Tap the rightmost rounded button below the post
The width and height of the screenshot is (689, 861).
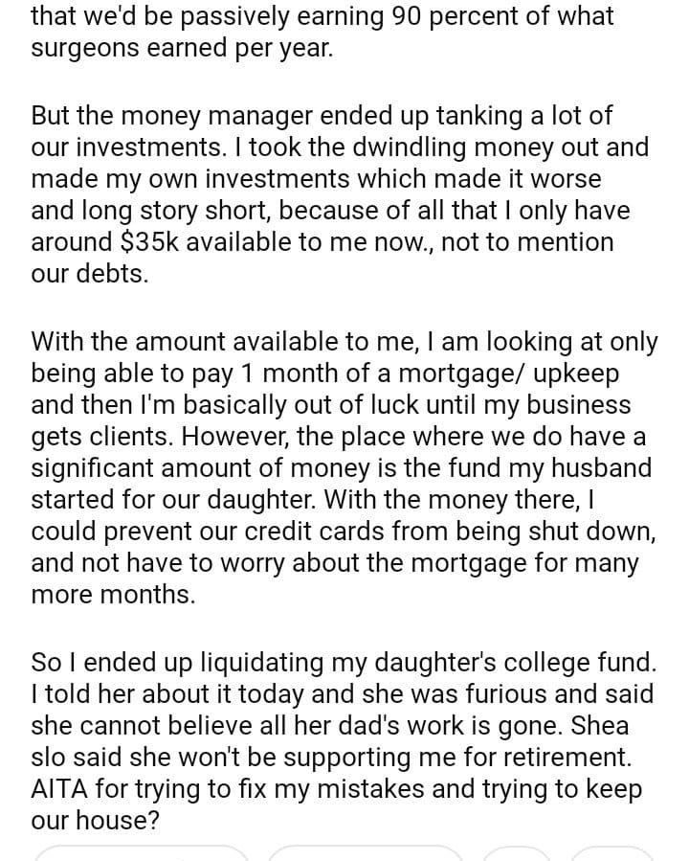[x=612, y=852]
